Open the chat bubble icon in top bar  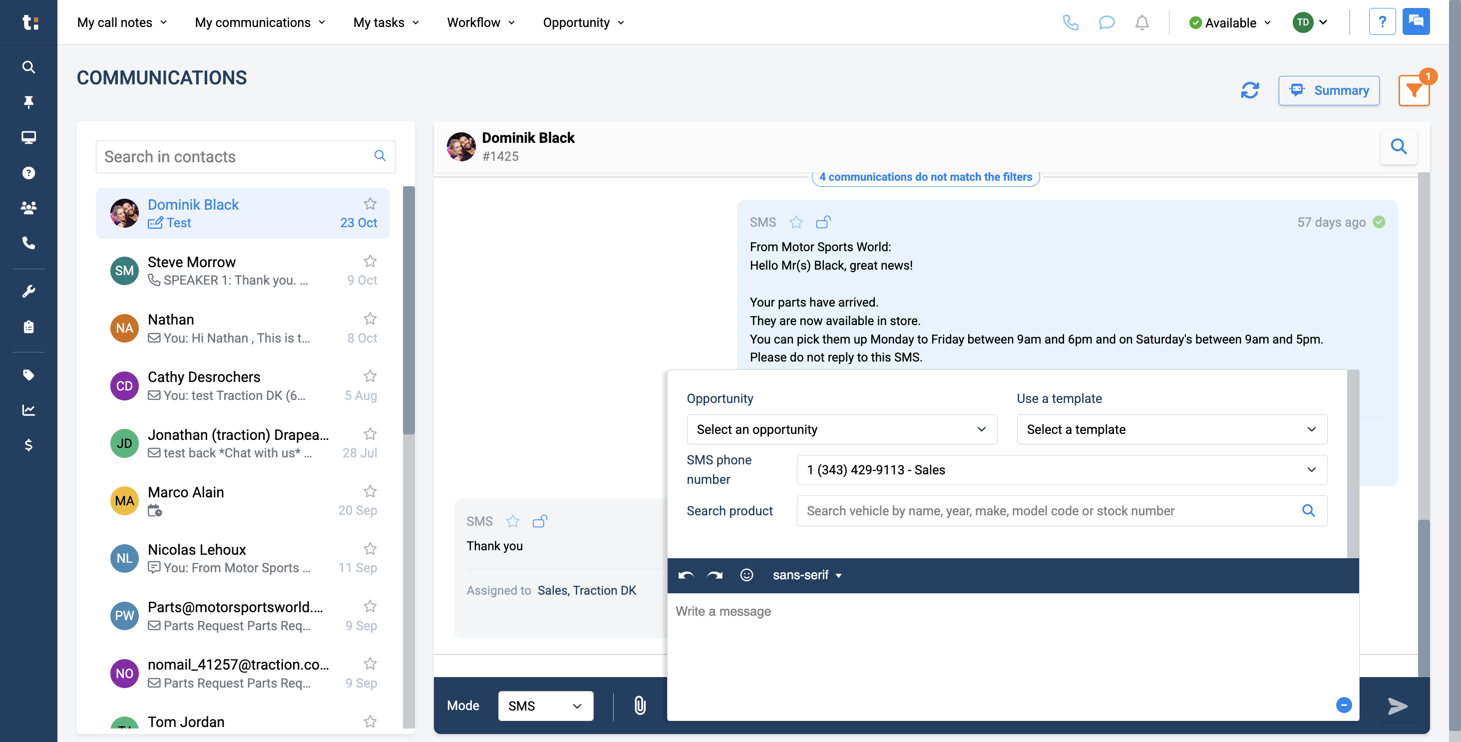point(1106,22)
